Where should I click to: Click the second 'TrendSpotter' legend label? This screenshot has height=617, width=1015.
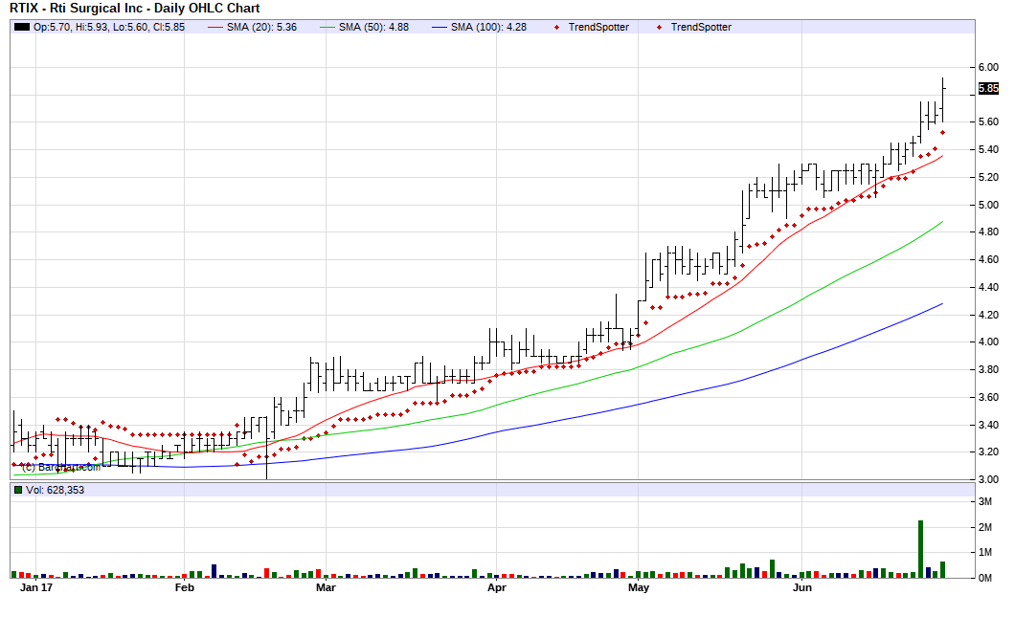pyautogui.click(x=701, y=27)
